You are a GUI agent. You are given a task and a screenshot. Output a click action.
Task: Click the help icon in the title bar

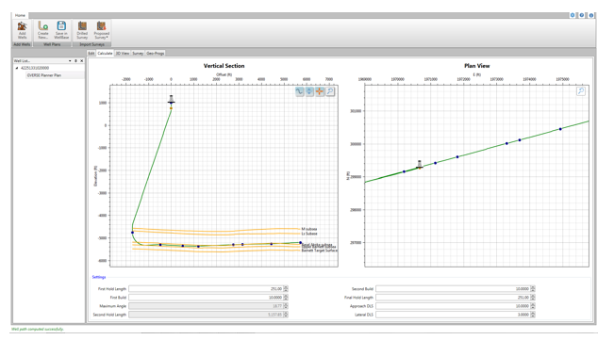pos(582,15)
